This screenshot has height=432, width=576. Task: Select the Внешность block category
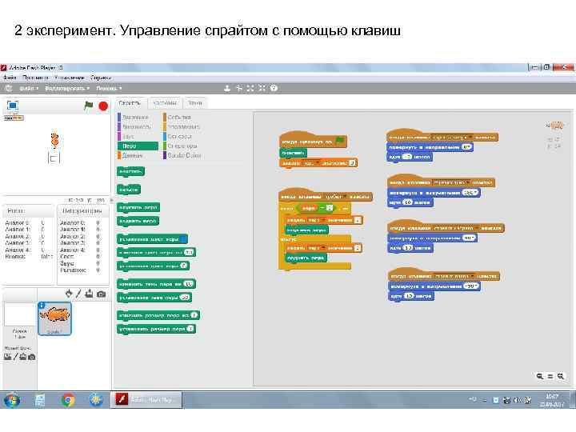coord(136,126)
